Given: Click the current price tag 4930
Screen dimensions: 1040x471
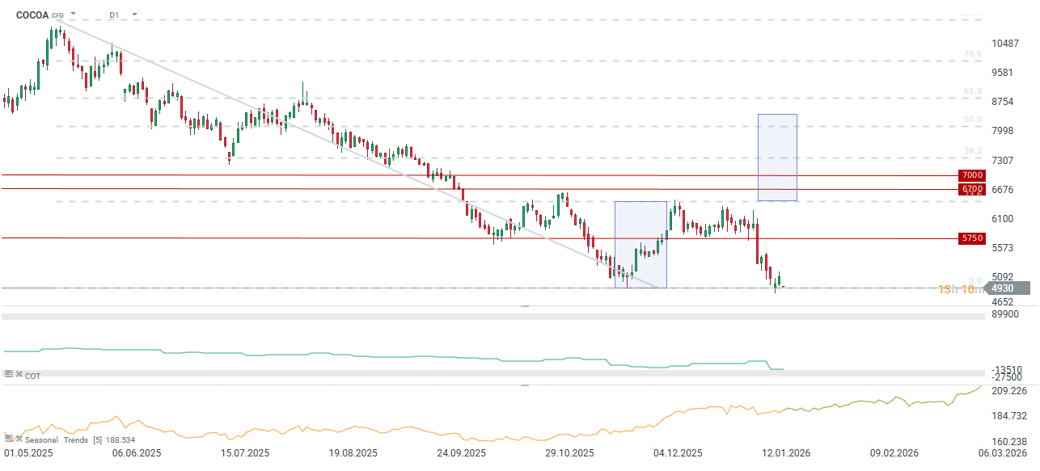Looking at the screenshot, I should pyautogui.click(x=1003, y=288).
